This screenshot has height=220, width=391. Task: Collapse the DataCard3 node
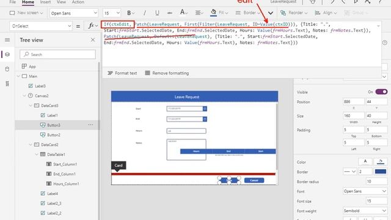(31, 106)
